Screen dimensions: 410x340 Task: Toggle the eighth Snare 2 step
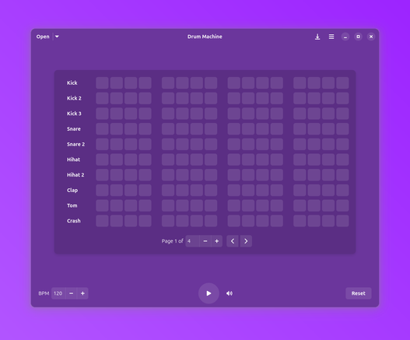click(x=211, y=145)
